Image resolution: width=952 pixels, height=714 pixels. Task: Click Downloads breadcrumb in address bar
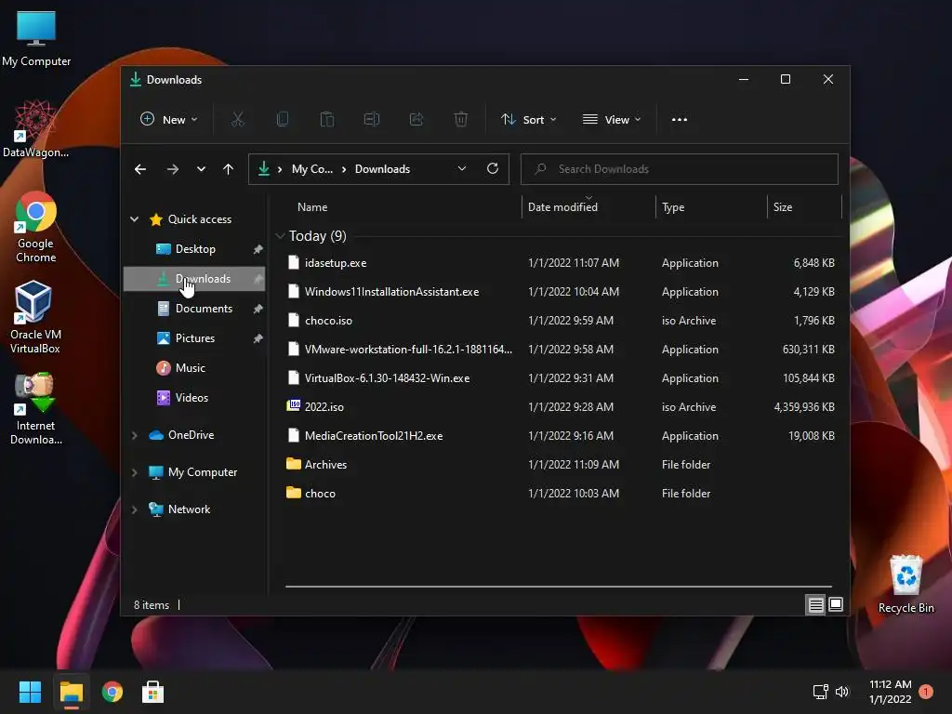coord(382,169)
